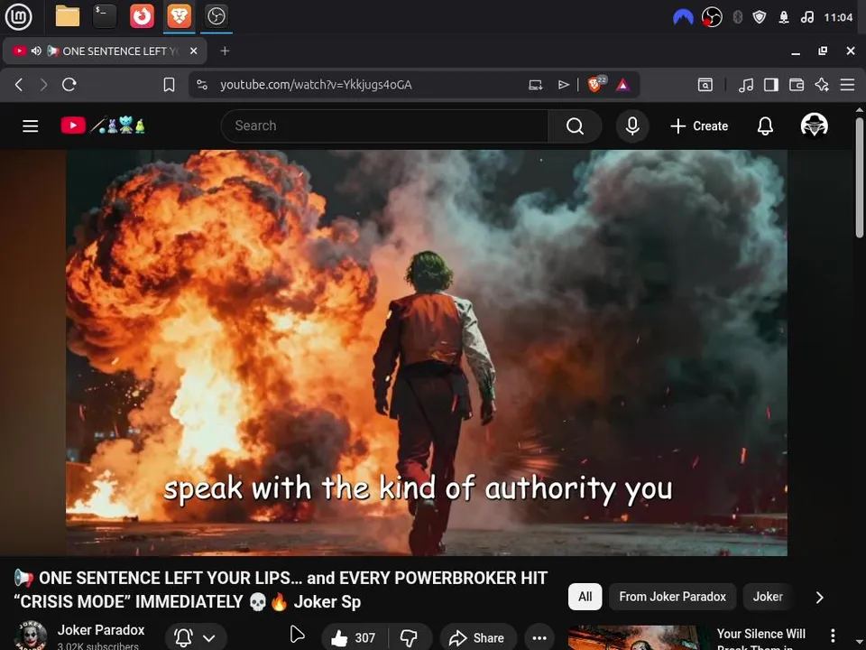Open the Joker Paradox channel name link

101,630
